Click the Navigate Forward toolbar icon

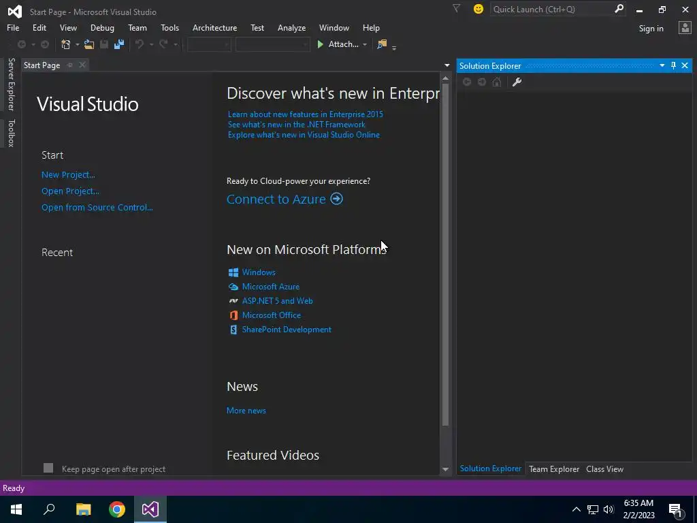click(x=45, y=44)
